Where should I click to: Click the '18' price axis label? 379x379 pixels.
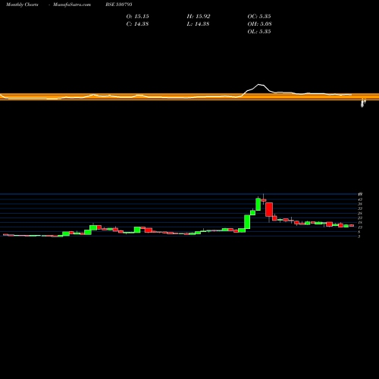coord(360,223)
